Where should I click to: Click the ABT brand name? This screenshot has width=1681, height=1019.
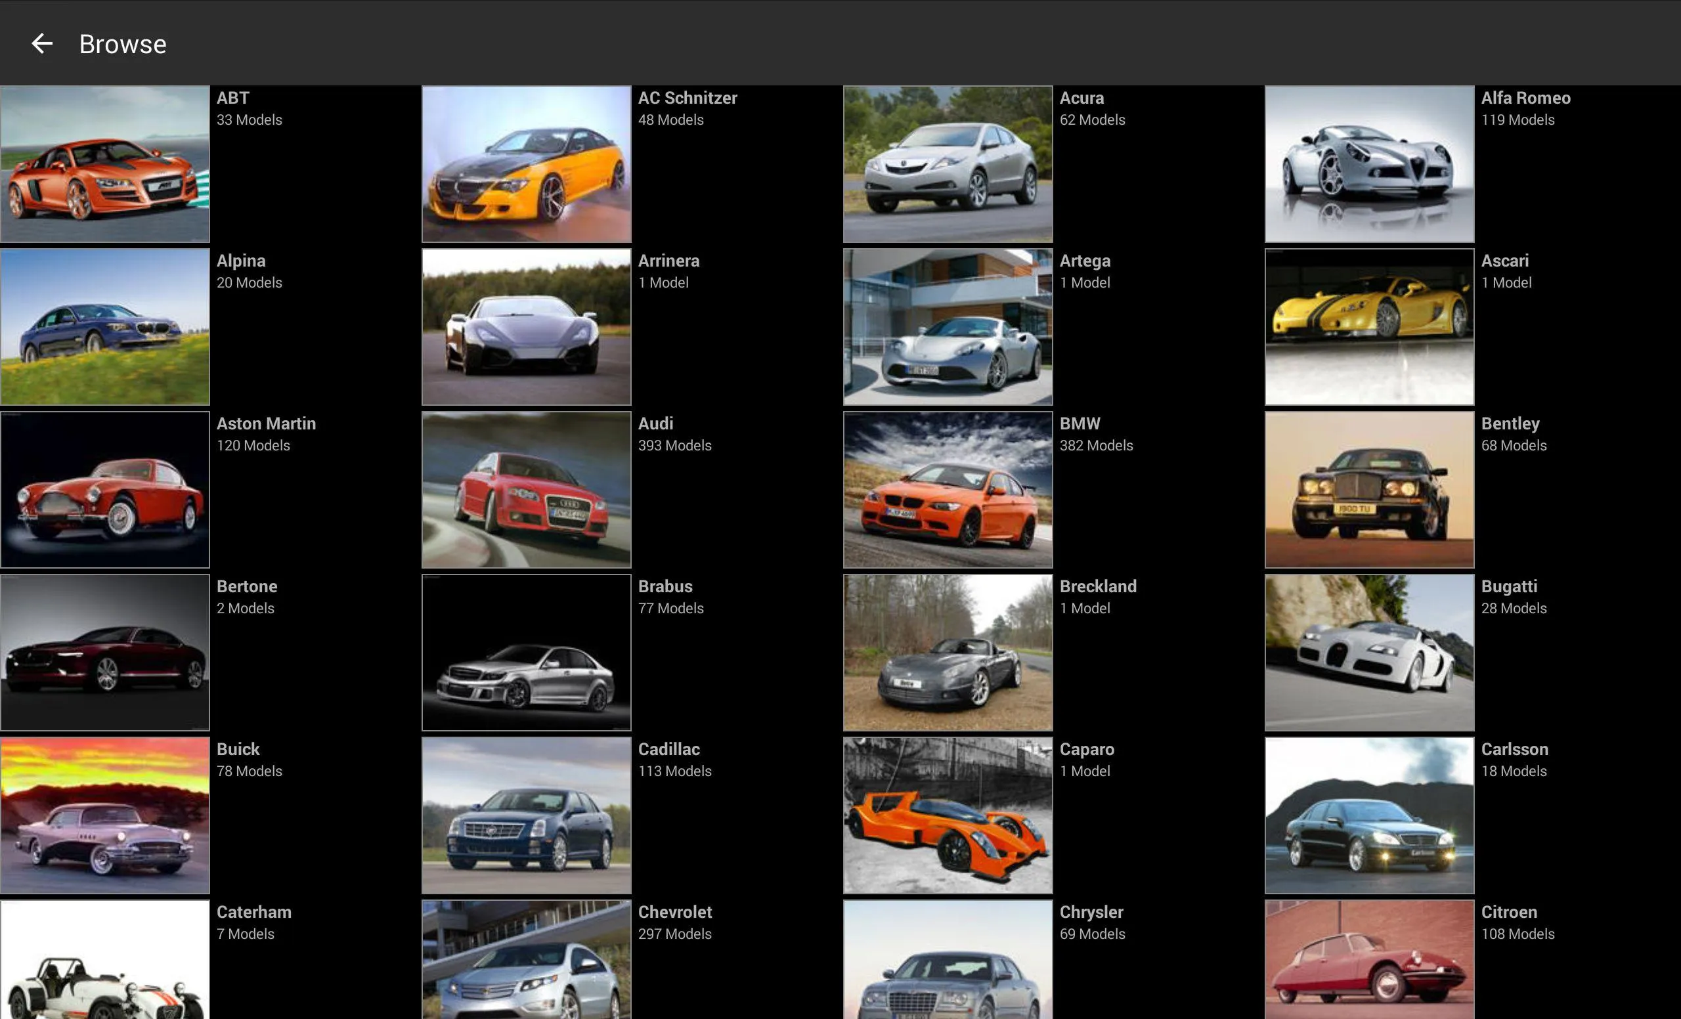(233, 98)
